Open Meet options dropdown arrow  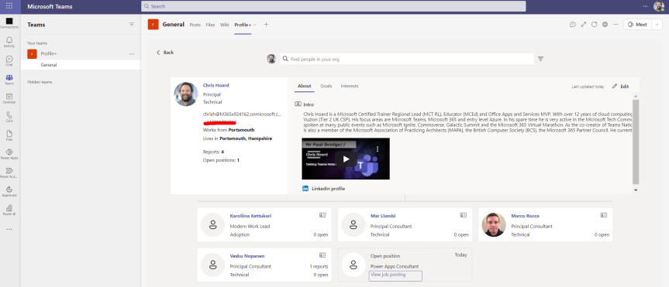tap(657, 25)
